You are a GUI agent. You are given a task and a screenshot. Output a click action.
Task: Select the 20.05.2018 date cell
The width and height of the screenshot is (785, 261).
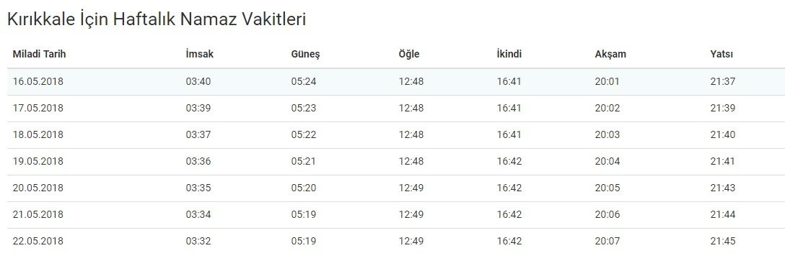point(38,188)
